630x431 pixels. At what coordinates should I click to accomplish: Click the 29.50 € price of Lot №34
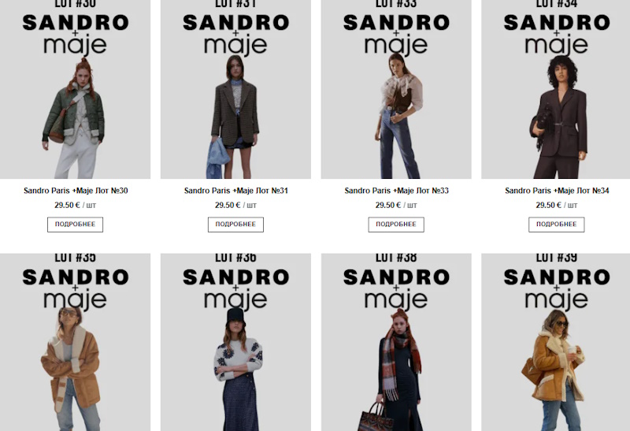pos(548,205)
